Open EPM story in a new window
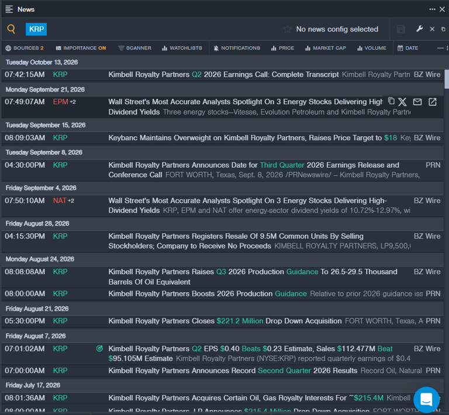The width and height of the screenshot is (449, 415). (x=433, y=102)
